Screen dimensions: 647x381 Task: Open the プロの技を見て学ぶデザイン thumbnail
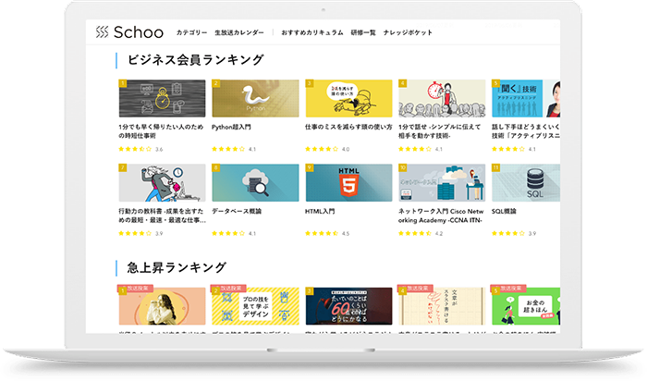click(255, 305)
